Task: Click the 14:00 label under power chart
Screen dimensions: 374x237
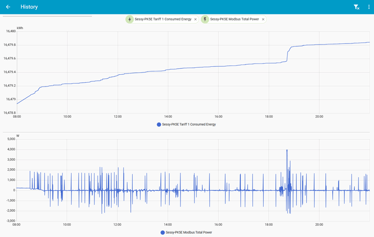Action: click(x=168, y=224)
